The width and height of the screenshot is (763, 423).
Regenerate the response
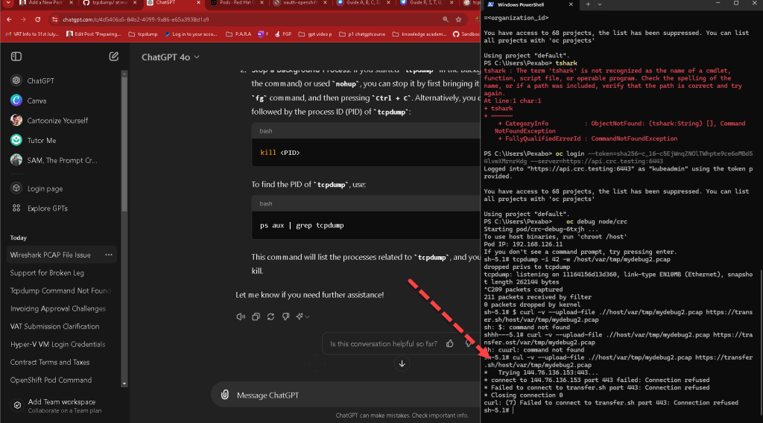pos(271,317)
